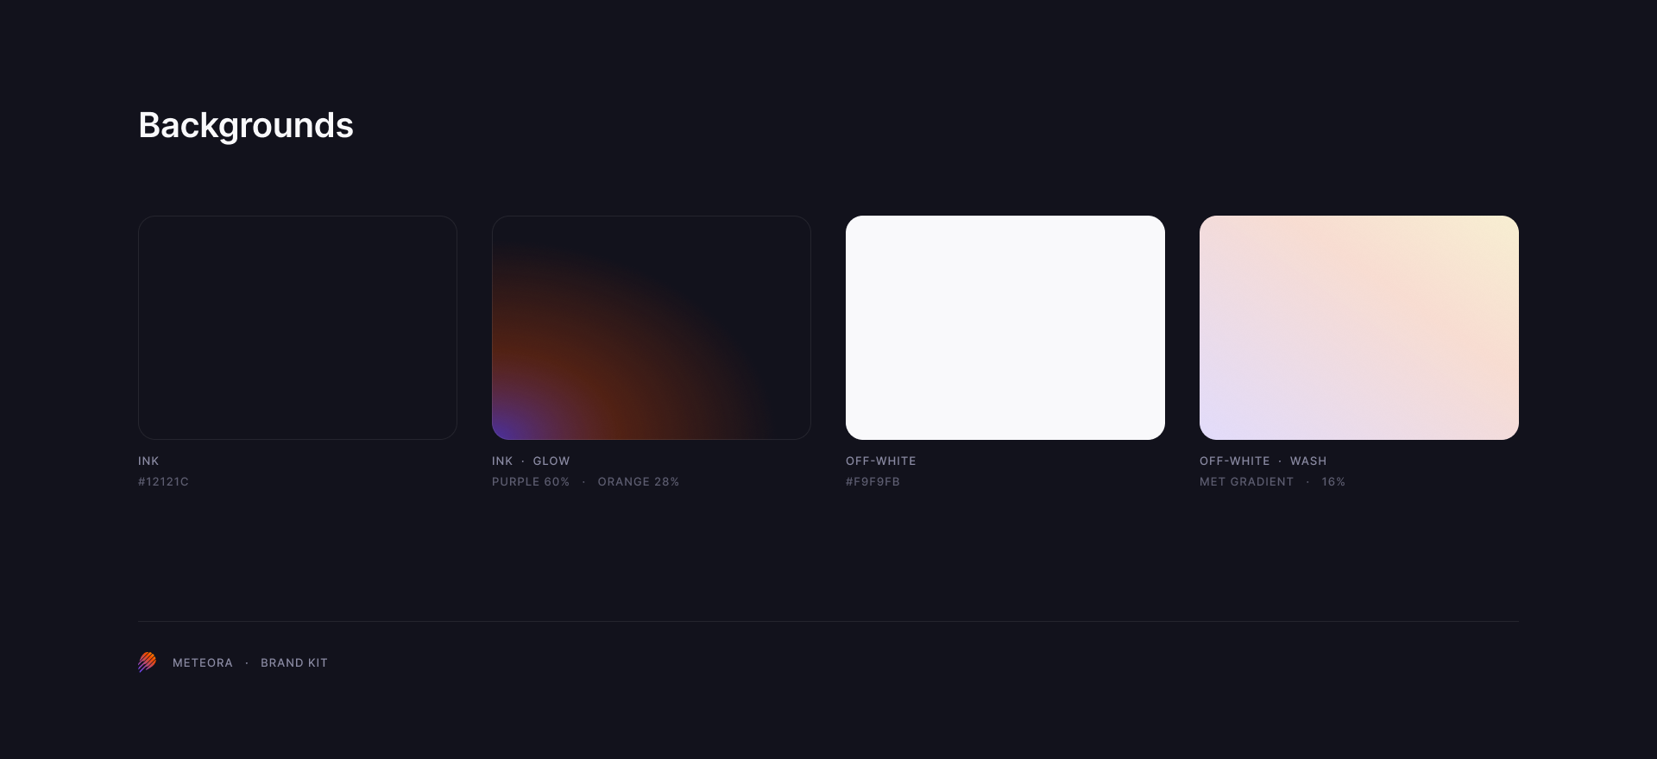Click the INK label under first swatch

148,461
